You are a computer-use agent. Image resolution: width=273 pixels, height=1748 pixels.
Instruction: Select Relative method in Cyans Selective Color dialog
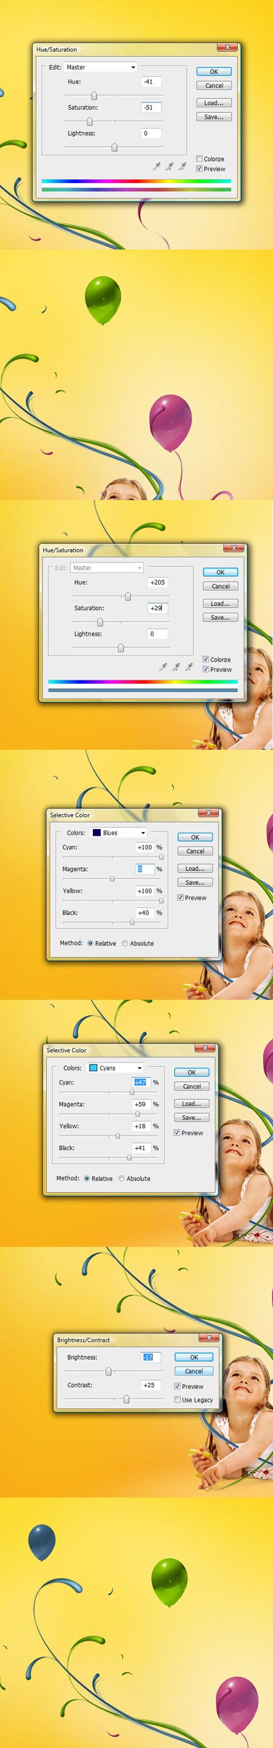point(87,1178)
